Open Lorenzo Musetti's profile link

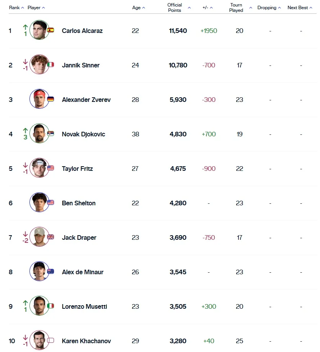[x=84, y=306]
